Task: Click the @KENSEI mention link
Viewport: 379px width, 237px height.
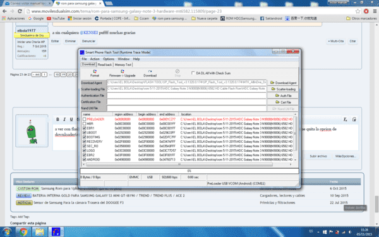Action: coord(88,33)
